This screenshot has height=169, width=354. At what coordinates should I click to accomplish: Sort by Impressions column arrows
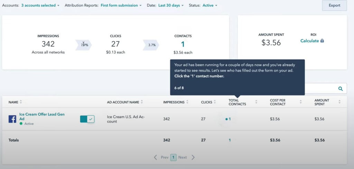click(187, 102)
